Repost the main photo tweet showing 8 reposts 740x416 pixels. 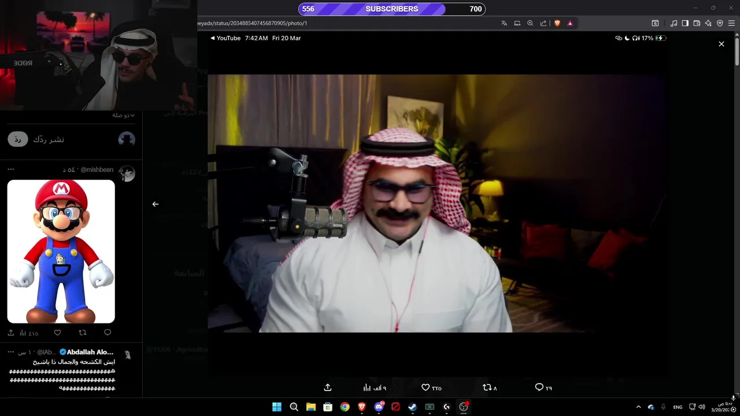tap(490, 388)
